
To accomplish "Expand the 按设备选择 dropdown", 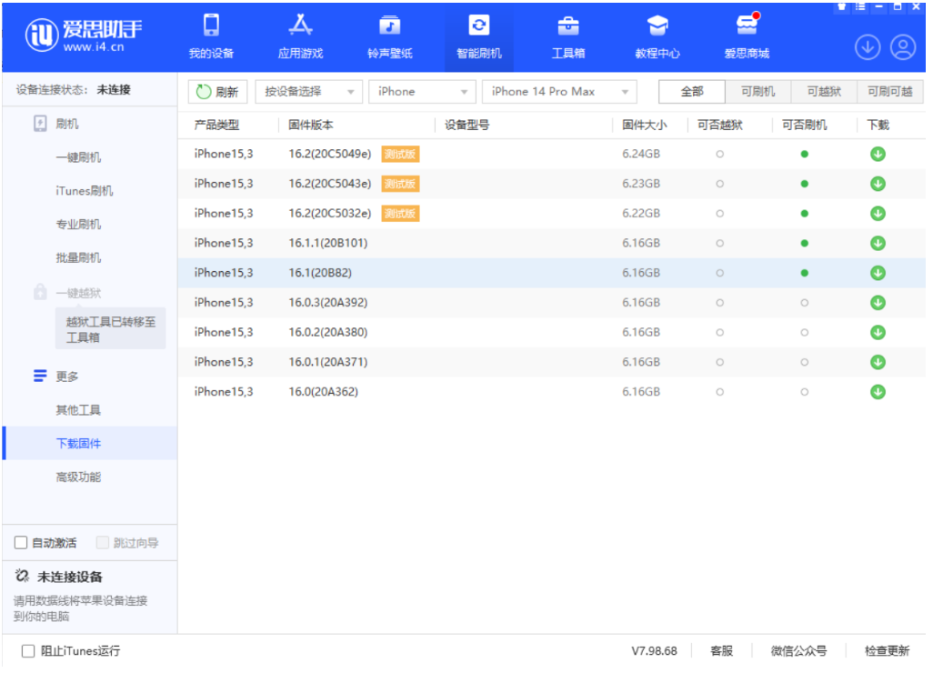I will coord(309,92).
